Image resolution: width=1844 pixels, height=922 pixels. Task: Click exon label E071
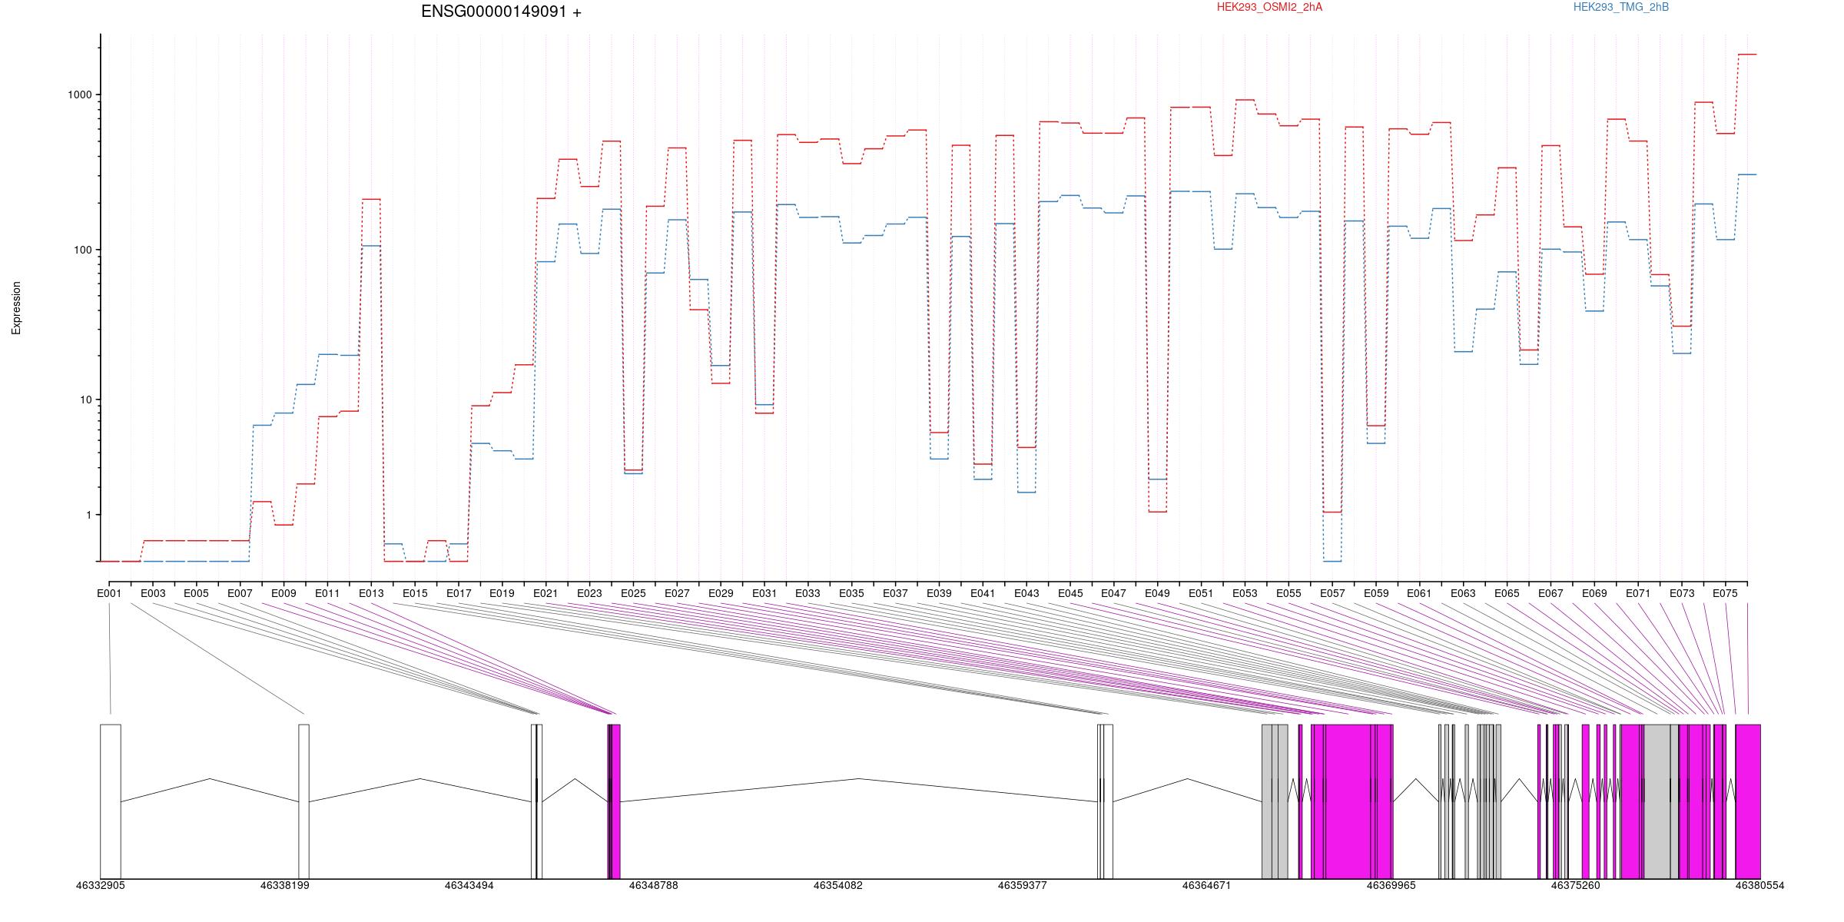tap(1638, 593)
